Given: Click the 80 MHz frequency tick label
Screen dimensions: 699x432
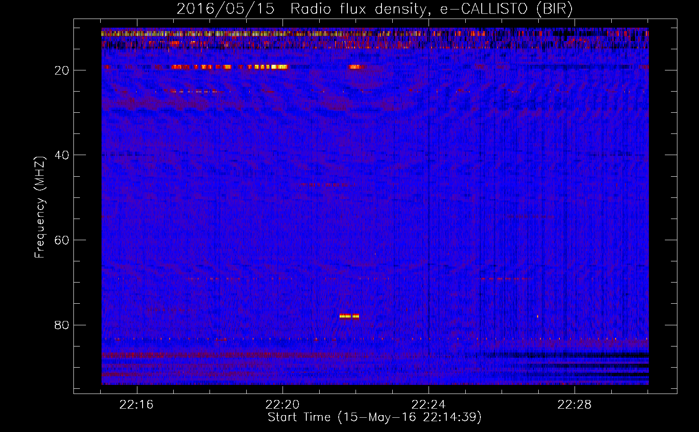Looking at the screenshot, I should tap(62, 325).
